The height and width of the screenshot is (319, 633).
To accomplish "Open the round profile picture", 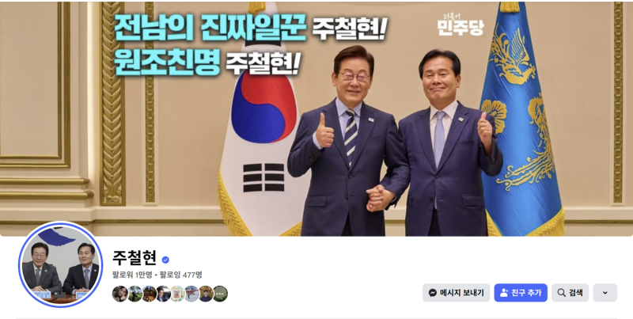I will tap(61, 264).
